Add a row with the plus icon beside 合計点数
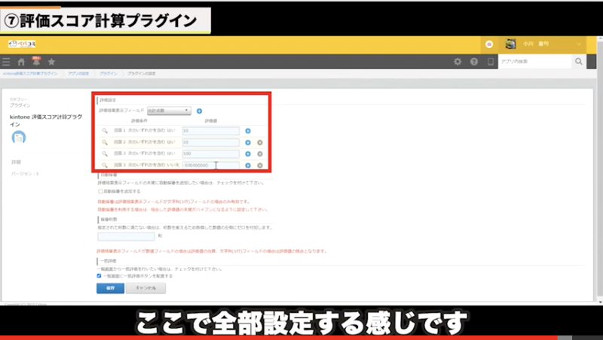This screenshot has height=340, width=603. coord(200,111)
